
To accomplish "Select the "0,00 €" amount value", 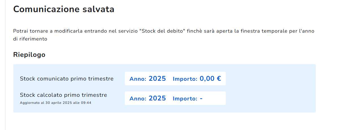I will (210, 79).
